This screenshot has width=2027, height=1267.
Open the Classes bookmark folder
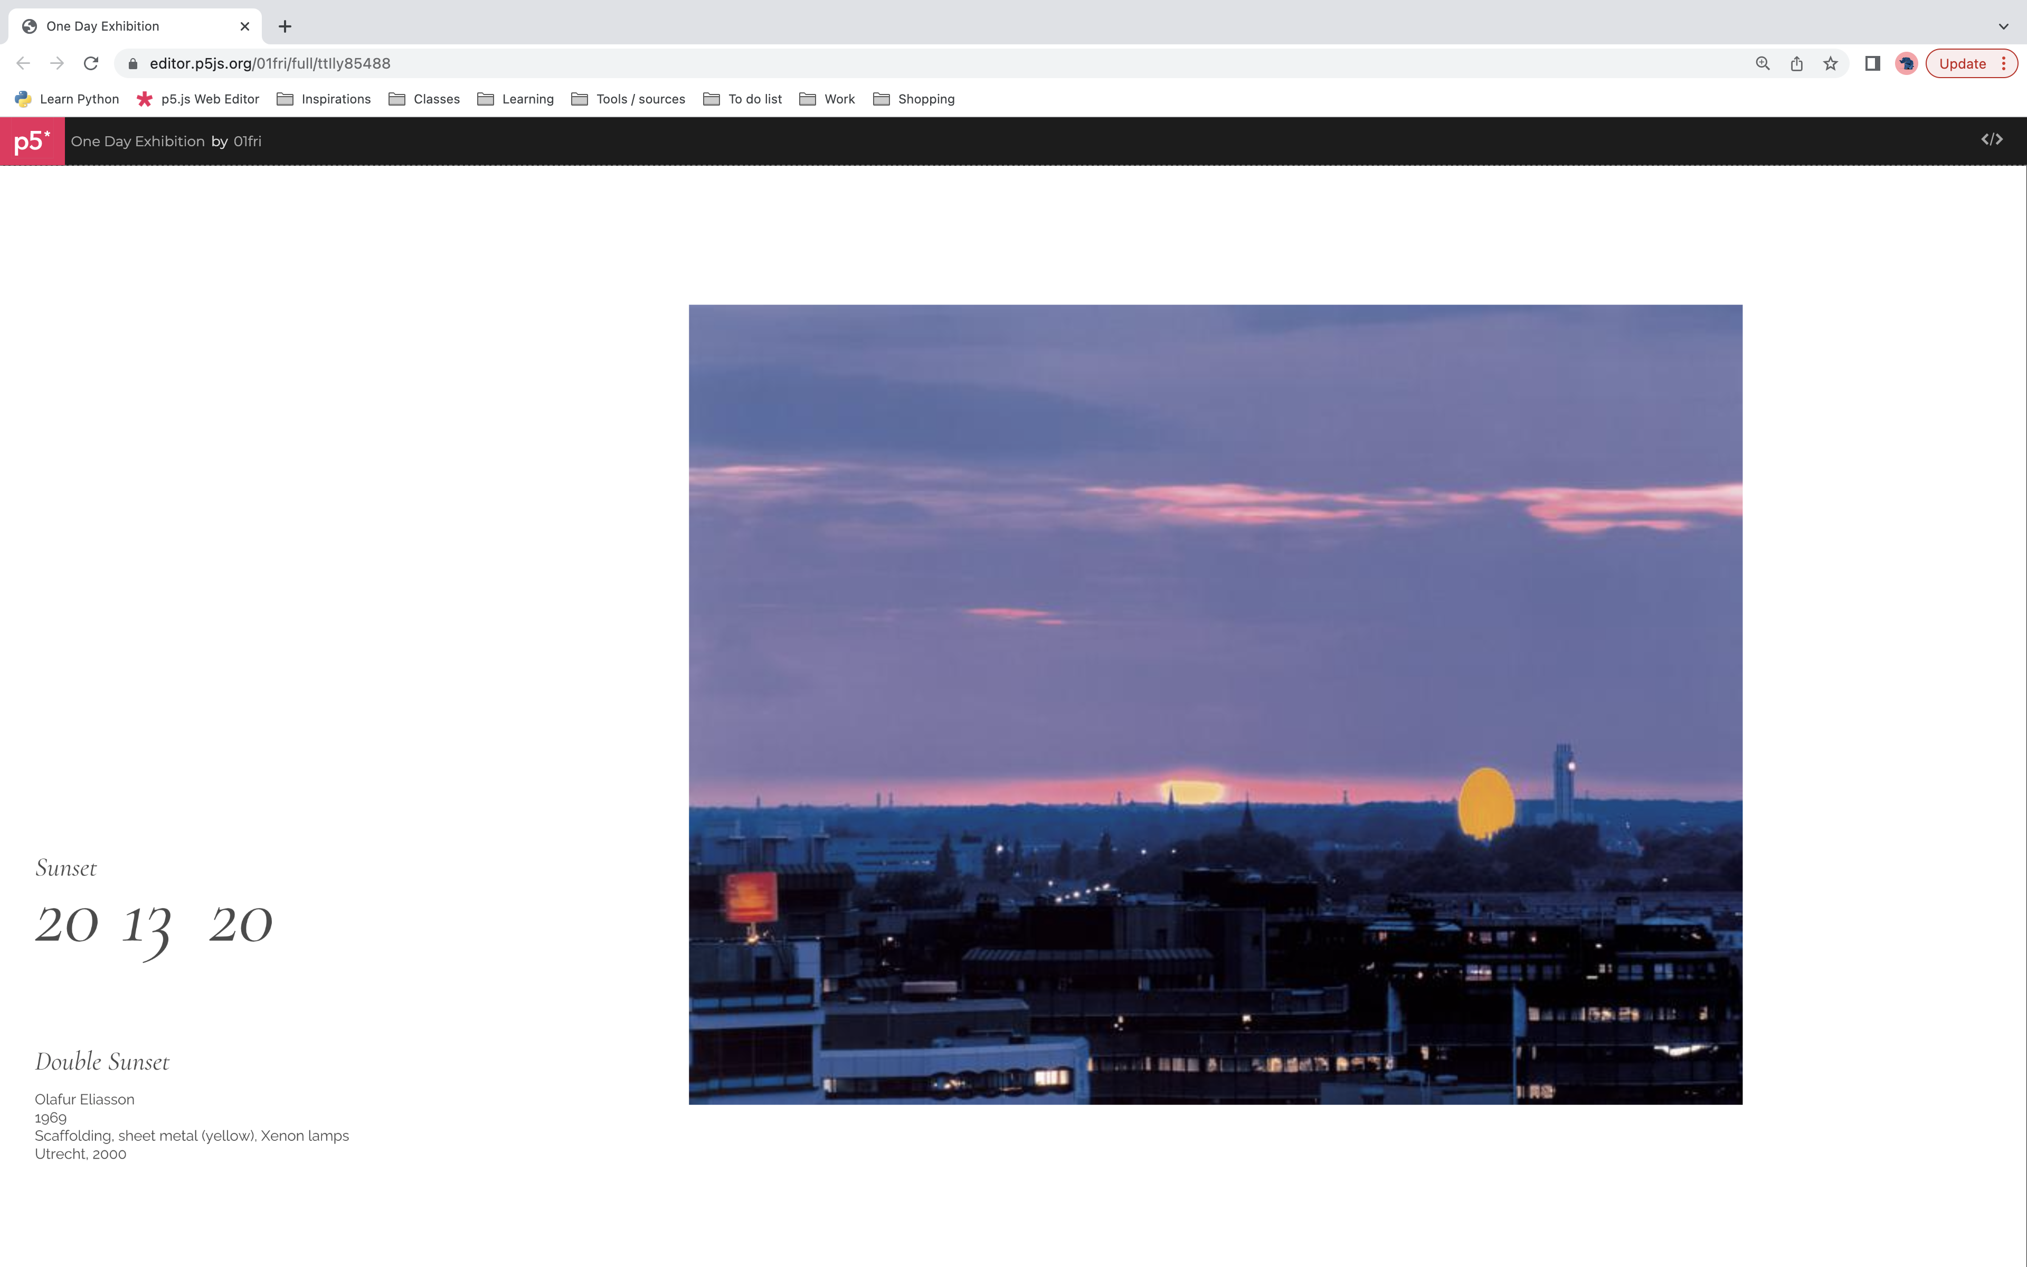click(424, 99)
